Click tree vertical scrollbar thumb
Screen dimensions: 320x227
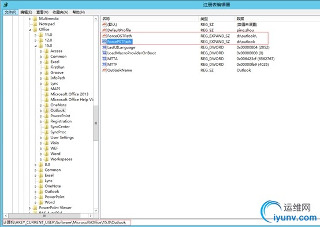(x=96, y=123)
